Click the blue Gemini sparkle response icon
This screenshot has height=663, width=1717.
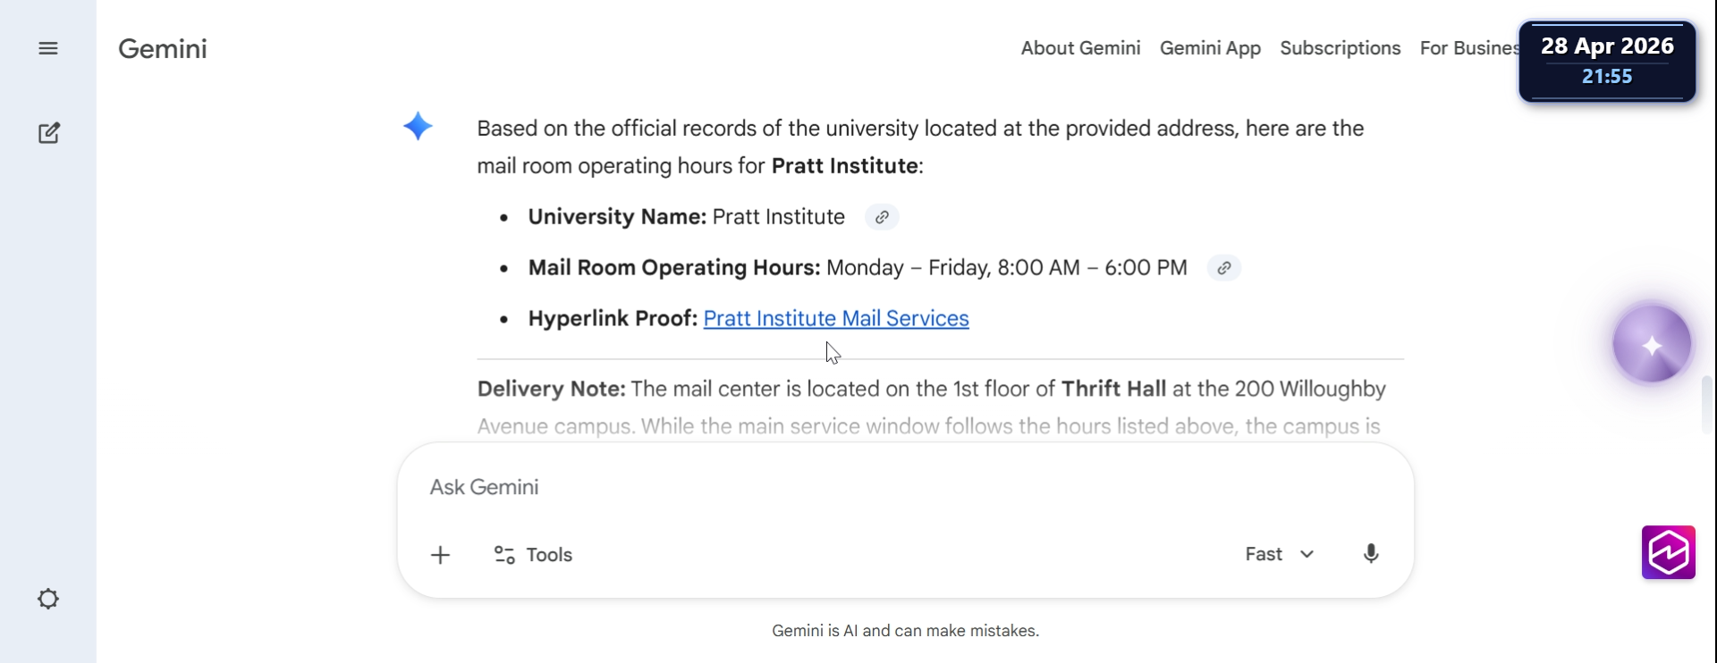[418, 126]
